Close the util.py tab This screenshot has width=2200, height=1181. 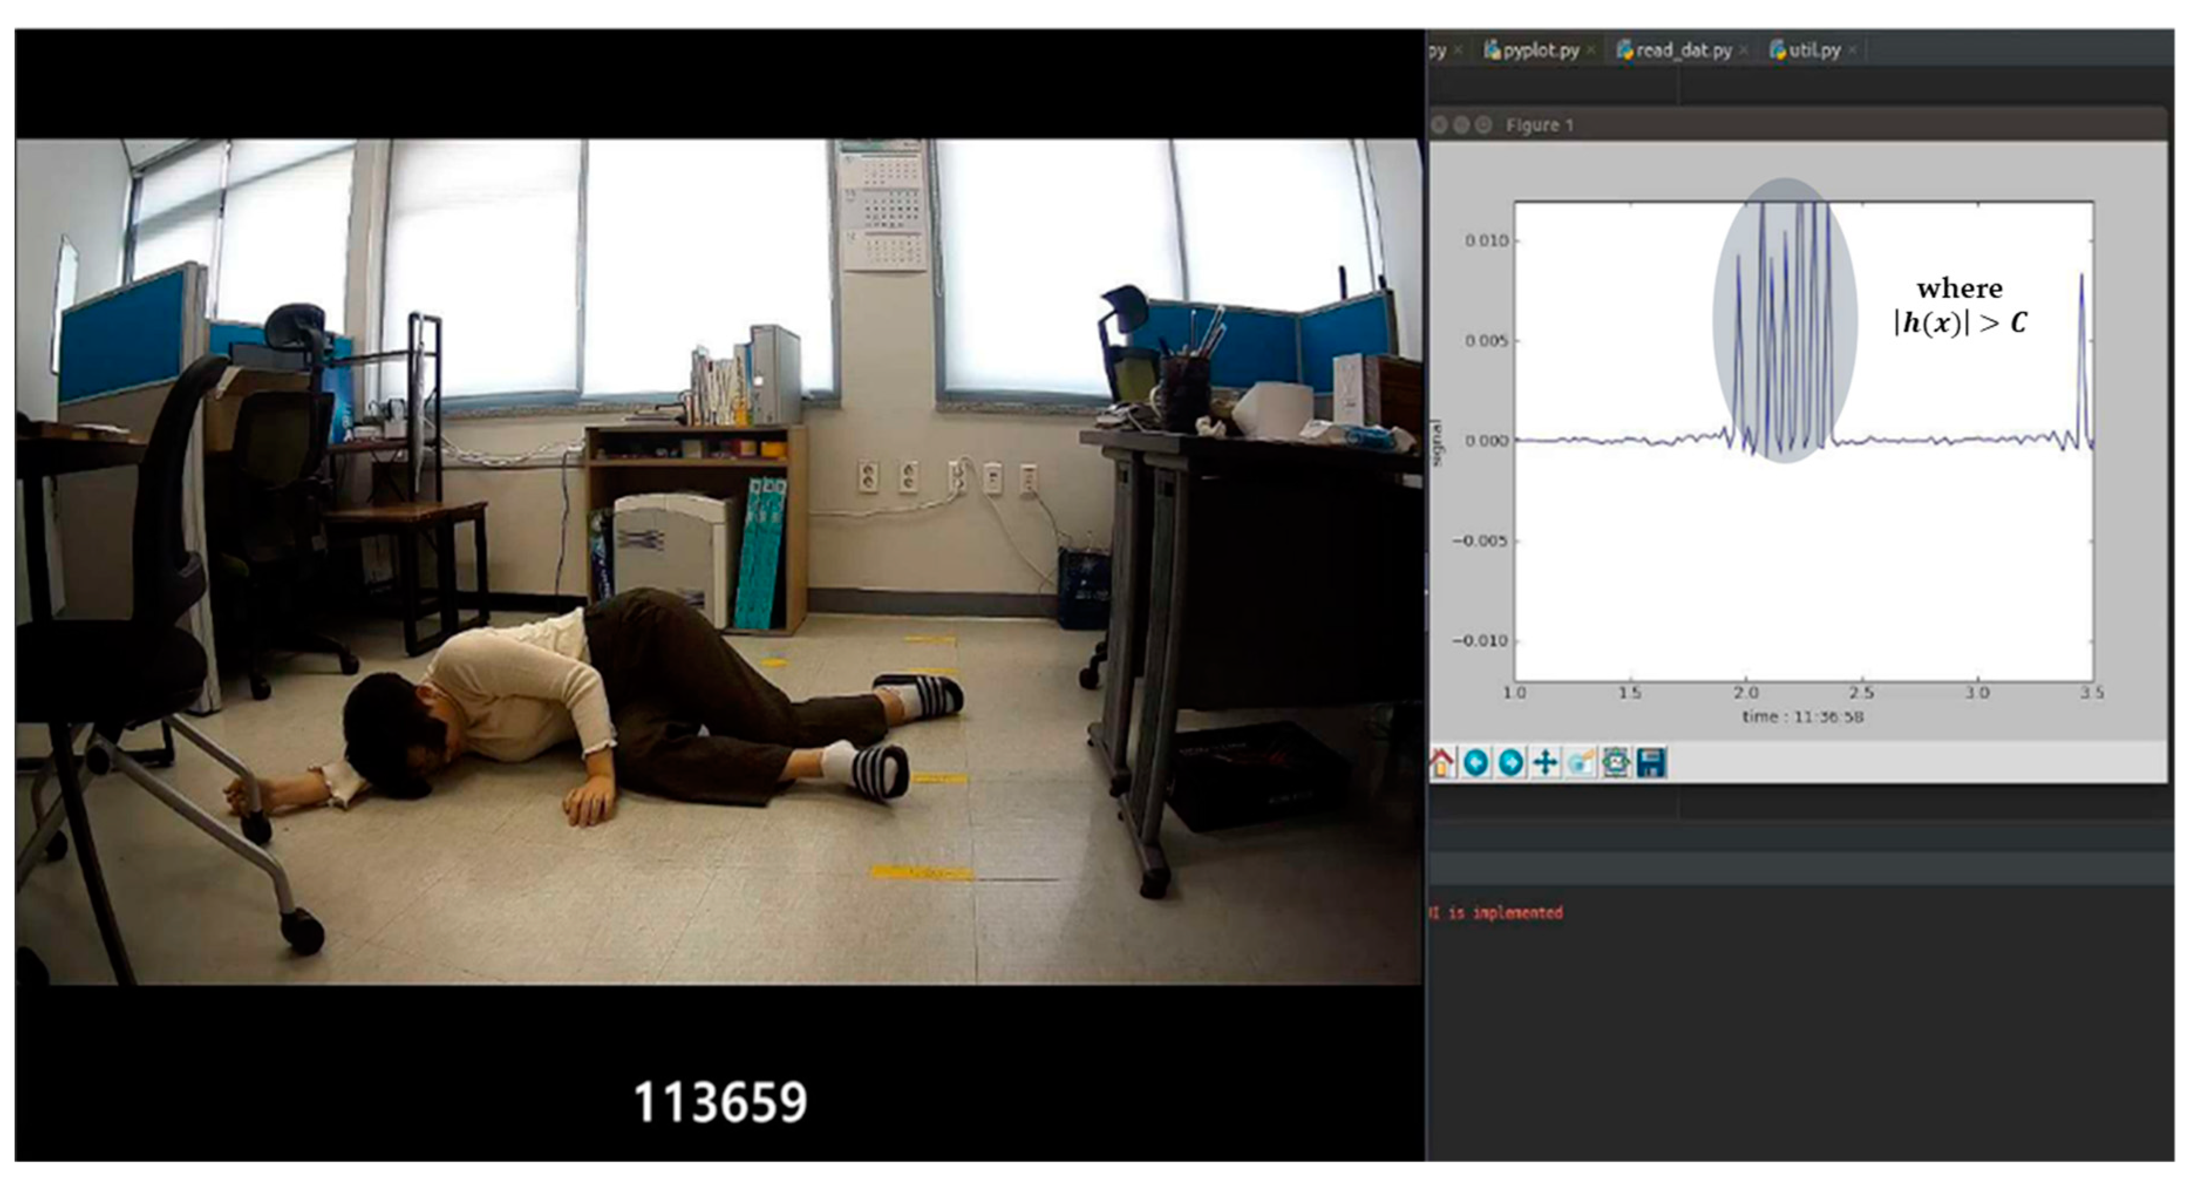pos(1851,51)
